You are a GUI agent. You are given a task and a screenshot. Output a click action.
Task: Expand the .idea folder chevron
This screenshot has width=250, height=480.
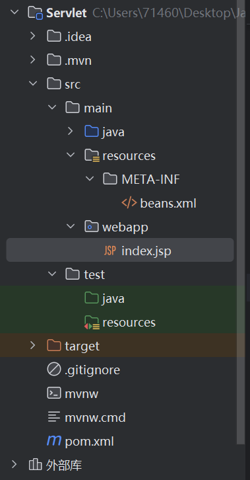[x=33, y=36]
